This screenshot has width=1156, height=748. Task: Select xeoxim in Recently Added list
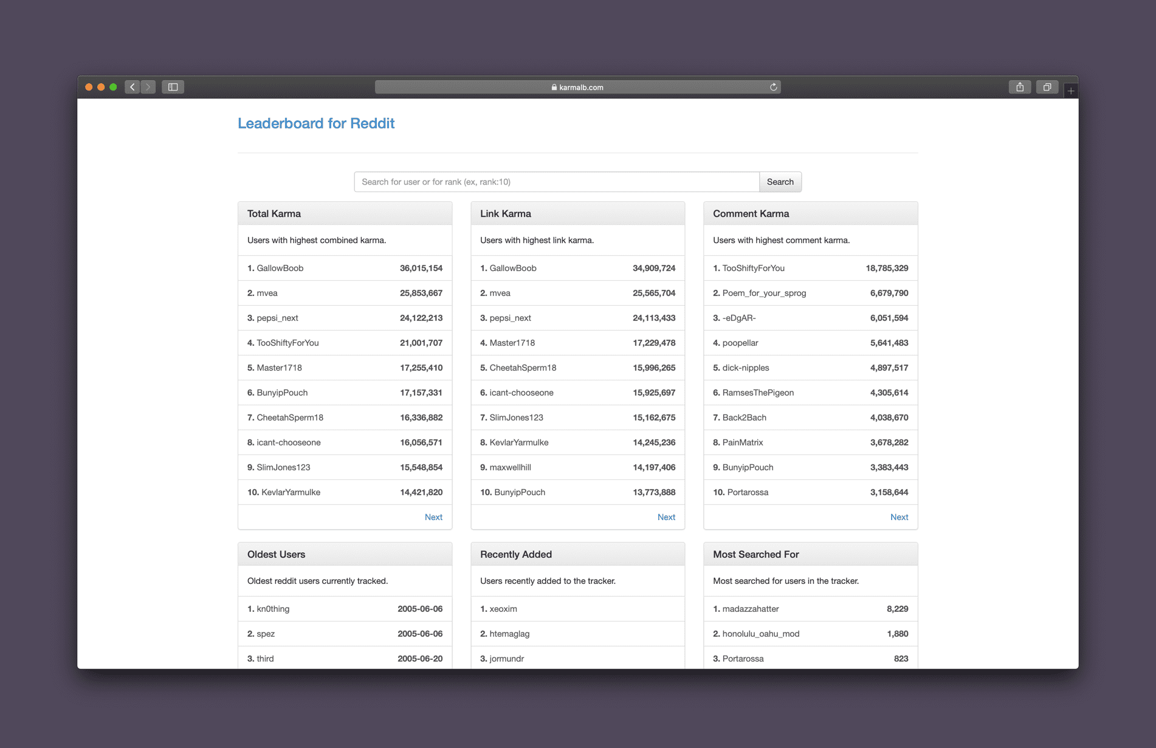point(503,609)
